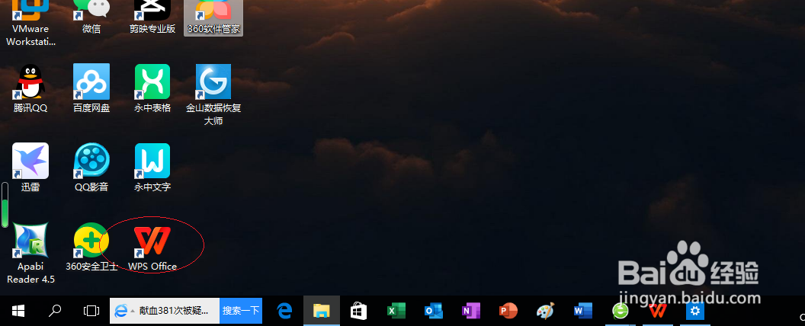Launch OneNote from the taskbar
805x326 pixels.
471,310
